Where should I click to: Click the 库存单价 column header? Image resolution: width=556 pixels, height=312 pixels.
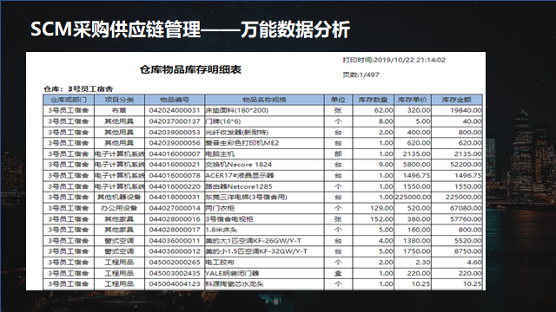[x=413, y=100]
